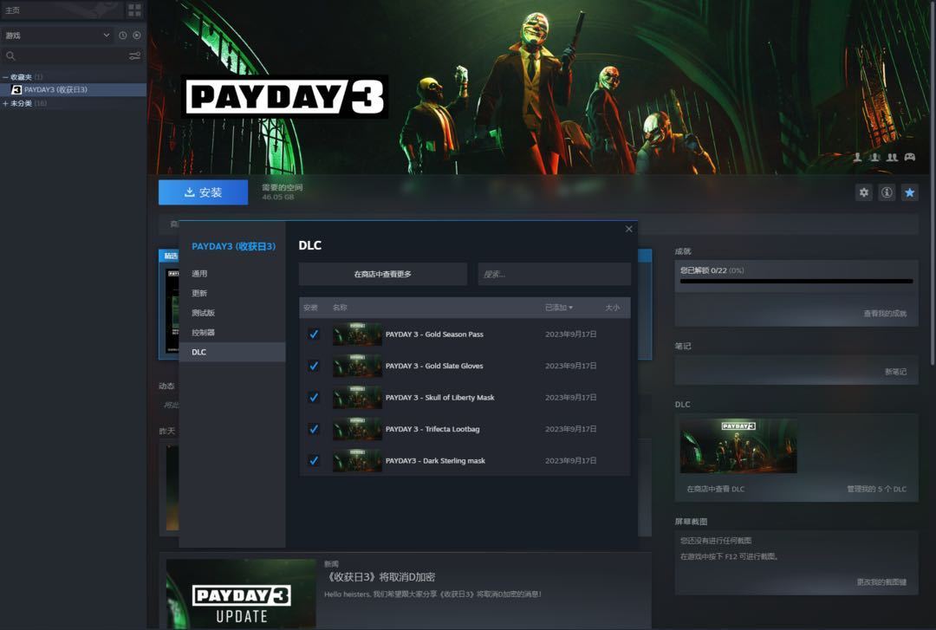
Task: Toggle the favorite star icon
Action: coord(909,192)
